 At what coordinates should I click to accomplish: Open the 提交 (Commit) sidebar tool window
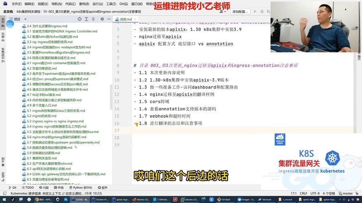(x=3, y=37)
